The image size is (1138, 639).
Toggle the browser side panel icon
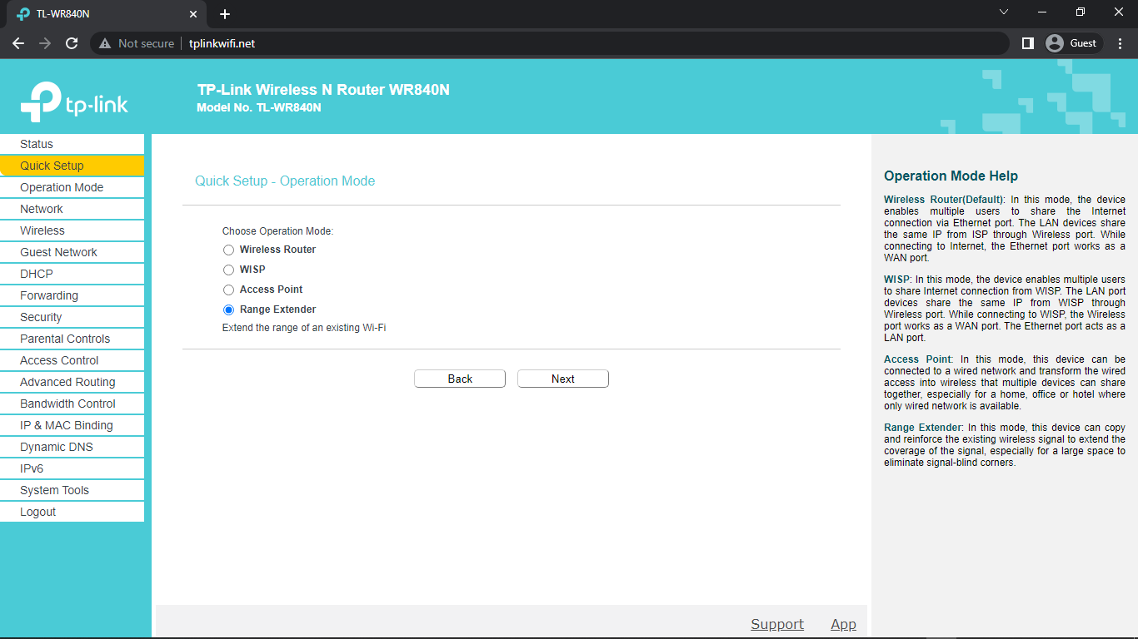(1028, 43)
